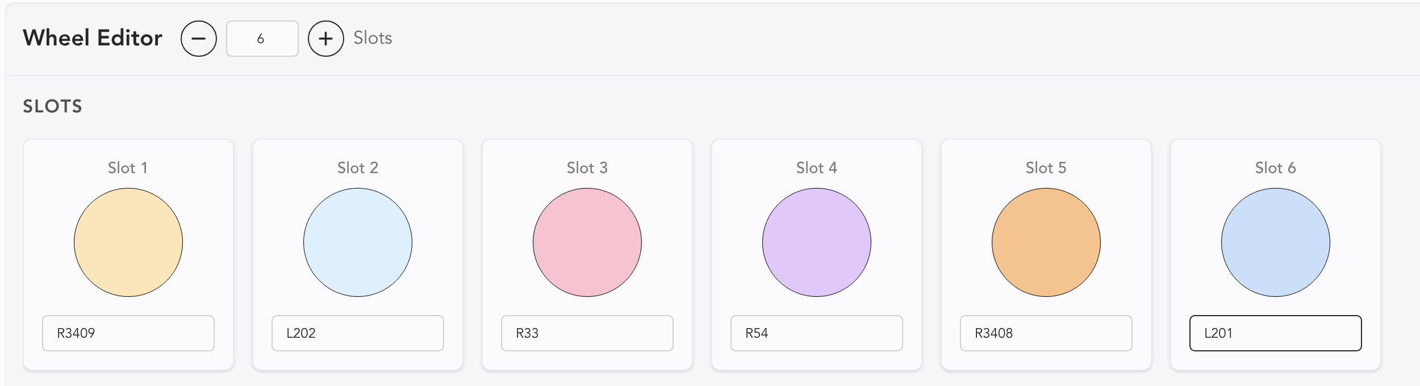
Task: Click the R54 filter name field
Action: click(x=817, y=333)
